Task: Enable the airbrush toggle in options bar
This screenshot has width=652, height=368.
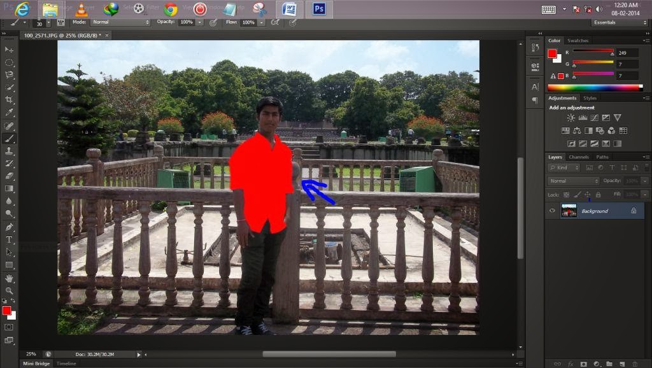Action: tap(275, 22)
